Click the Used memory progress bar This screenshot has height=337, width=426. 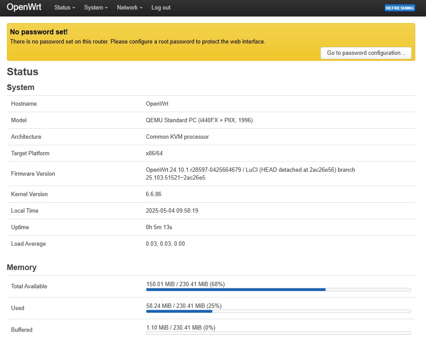point(278,311)
